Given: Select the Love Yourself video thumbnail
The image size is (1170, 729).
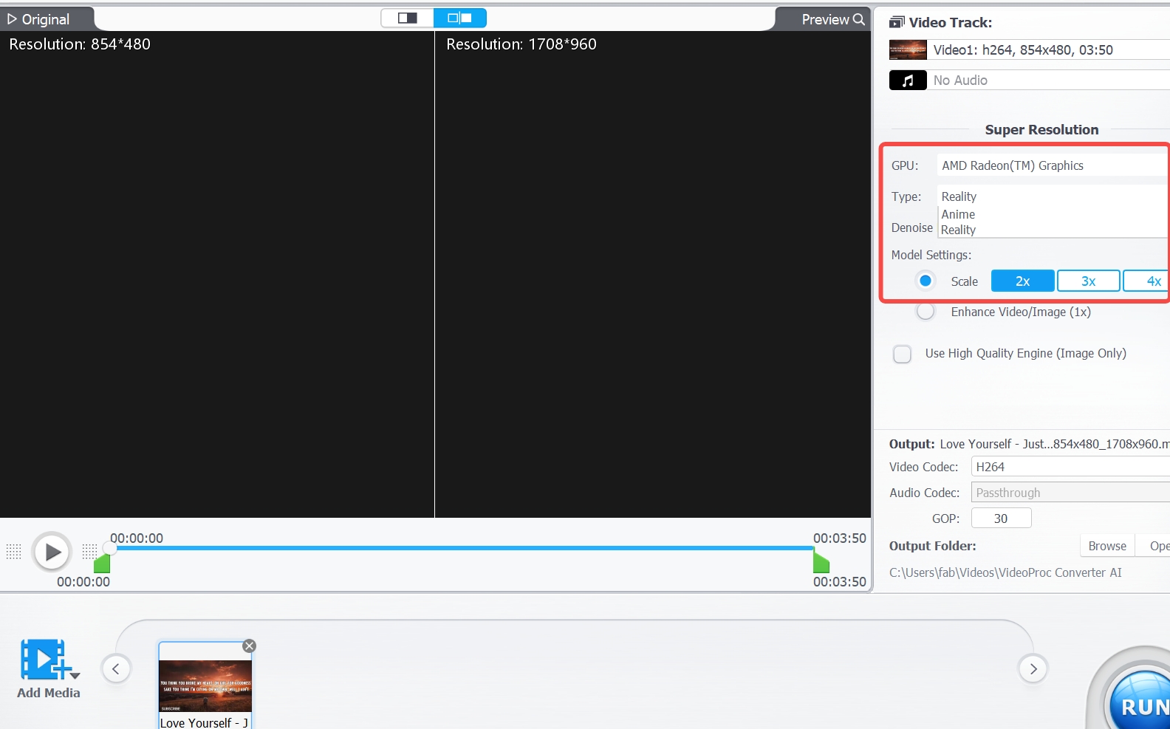Looking at the screenshot, I should pyautogui.click(x=205, y=686).
